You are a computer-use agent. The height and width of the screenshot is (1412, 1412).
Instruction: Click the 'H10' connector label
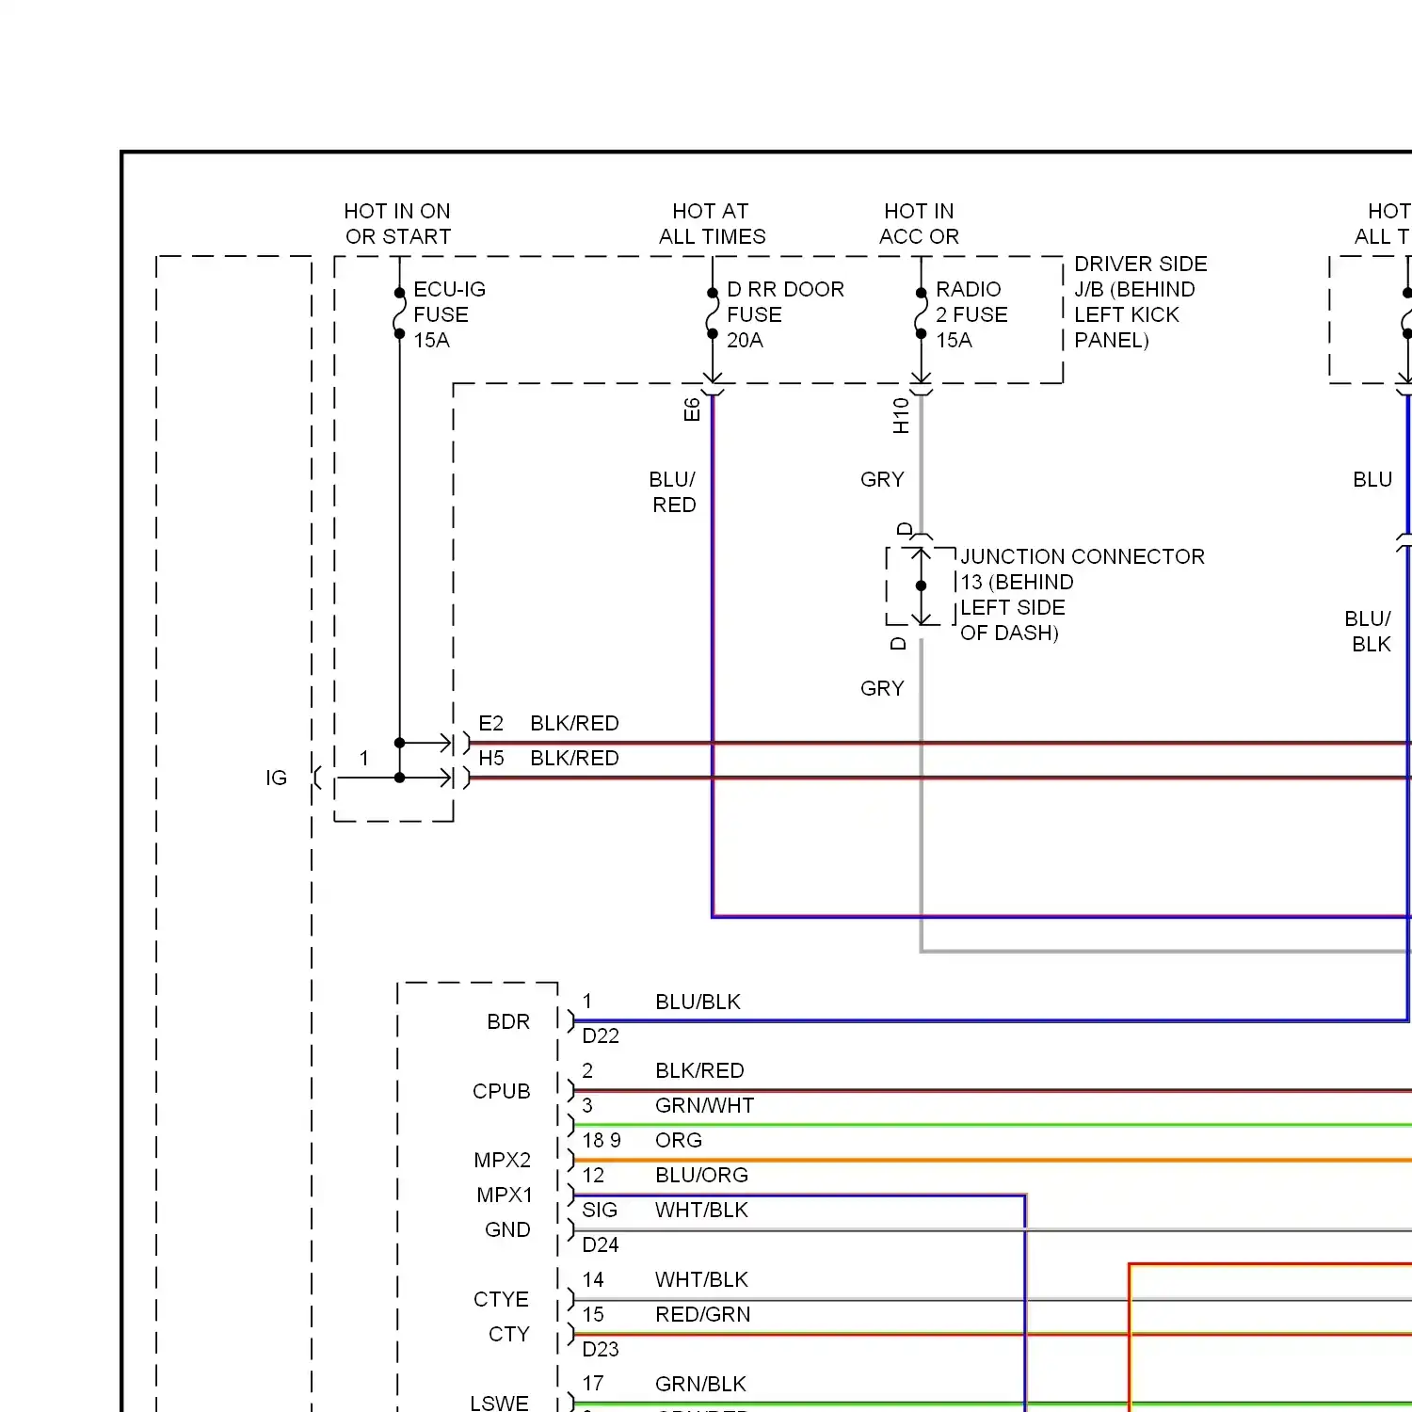901,415
